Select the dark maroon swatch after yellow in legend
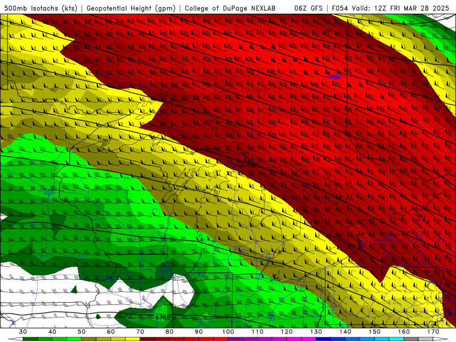The width and height of the screenshot is (456, 342). [148, 339]
